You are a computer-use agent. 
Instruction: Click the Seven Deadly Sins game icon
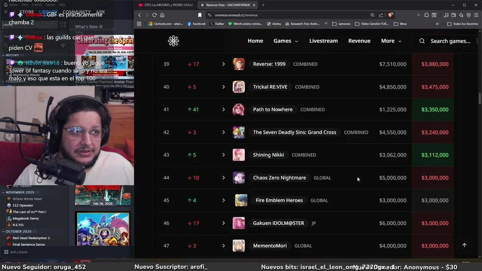tap(239, 132)
